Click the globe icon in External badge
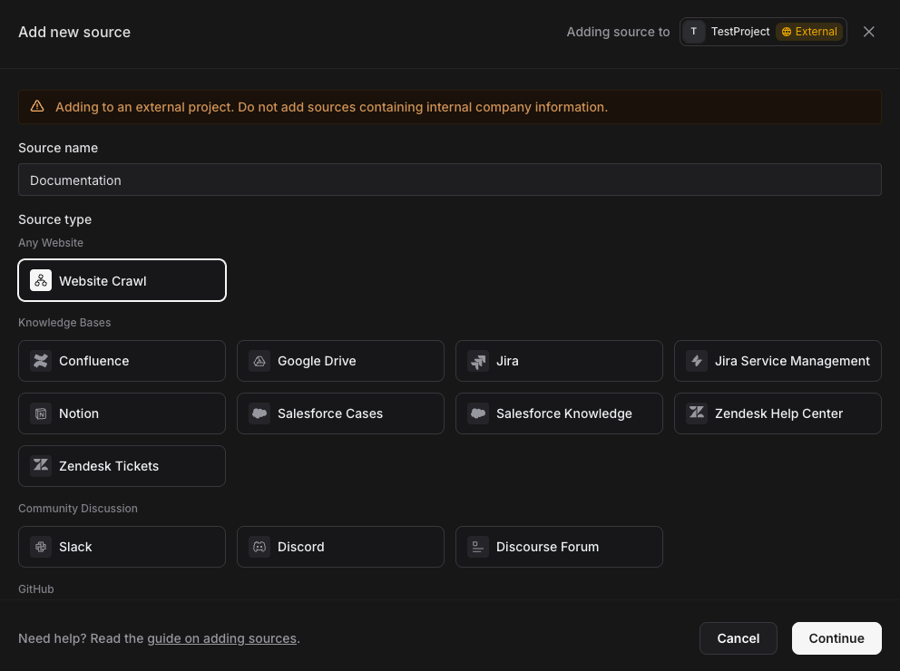The width and height of the screenshot is (900, 671). tap(787, 32)
